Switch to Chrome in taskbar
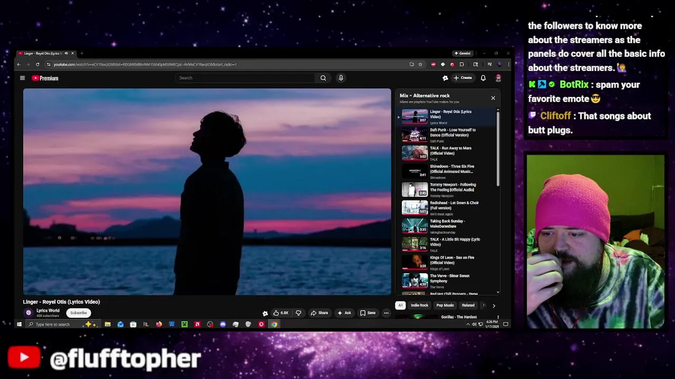Screen dimensions: 675x379 coord(274,324)
